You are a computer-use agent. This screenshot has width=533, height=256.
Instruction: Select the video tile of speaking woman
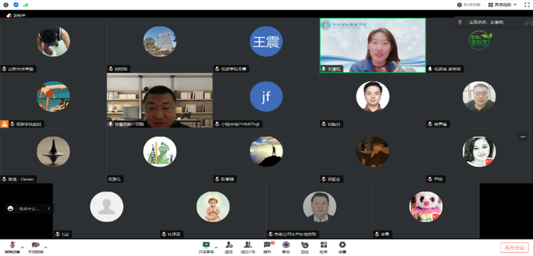pos(373,45)
